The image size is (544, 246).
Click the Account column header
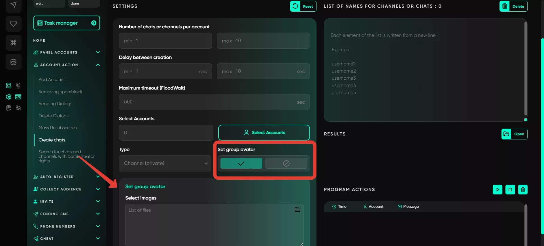[373, 207]
